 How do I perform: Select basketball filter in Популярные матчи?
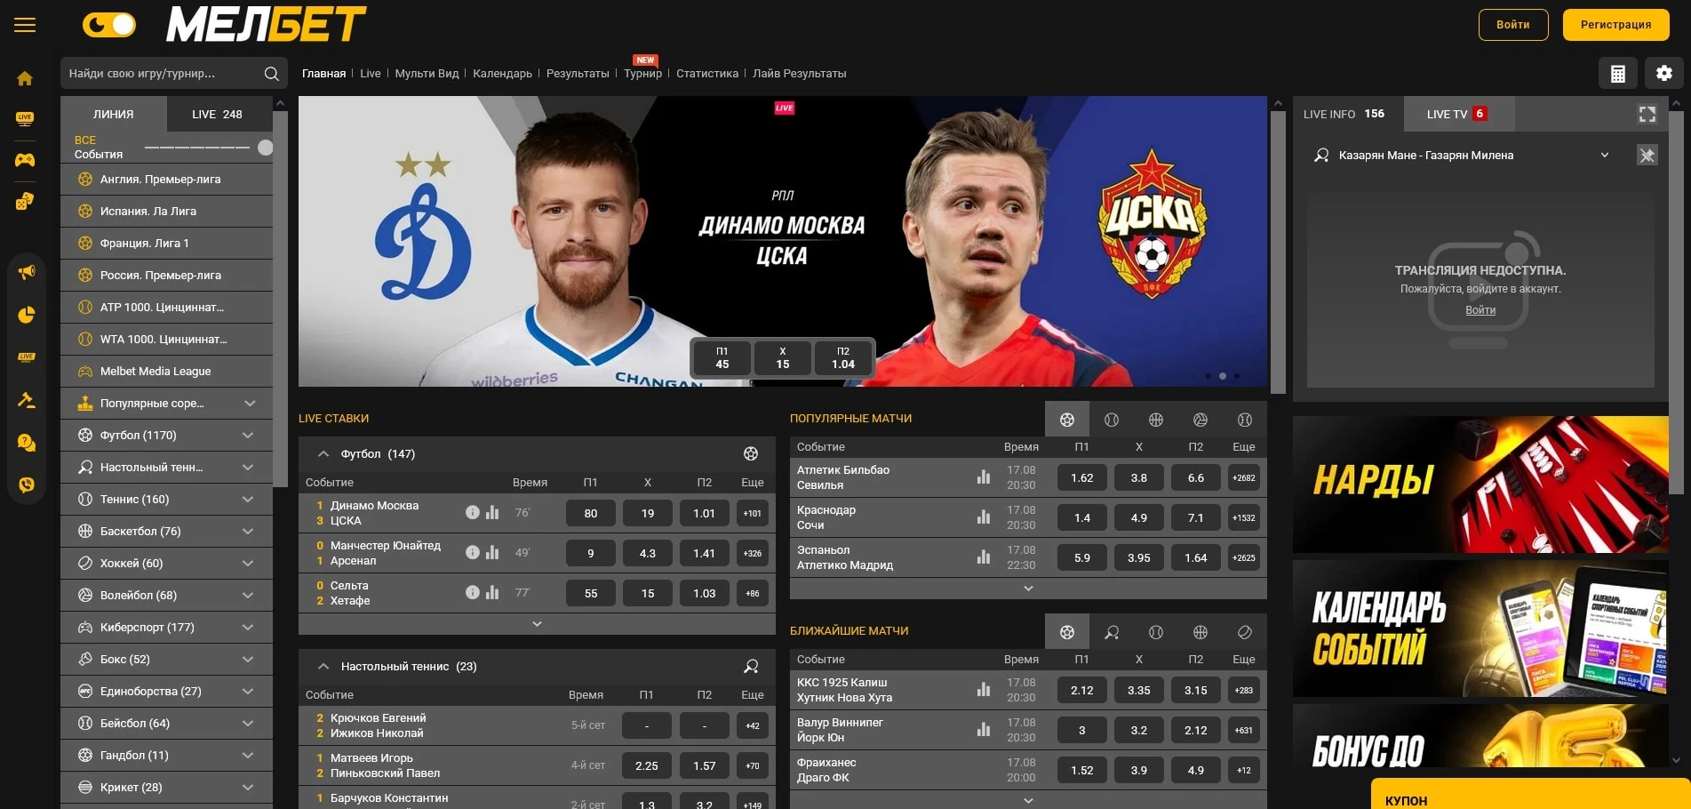(1155, 420)
